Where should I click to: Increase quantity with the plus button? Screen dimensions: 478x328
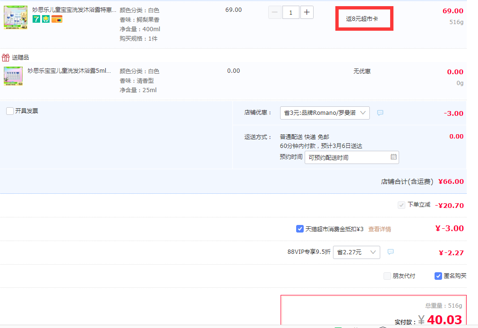coord(307,12)
